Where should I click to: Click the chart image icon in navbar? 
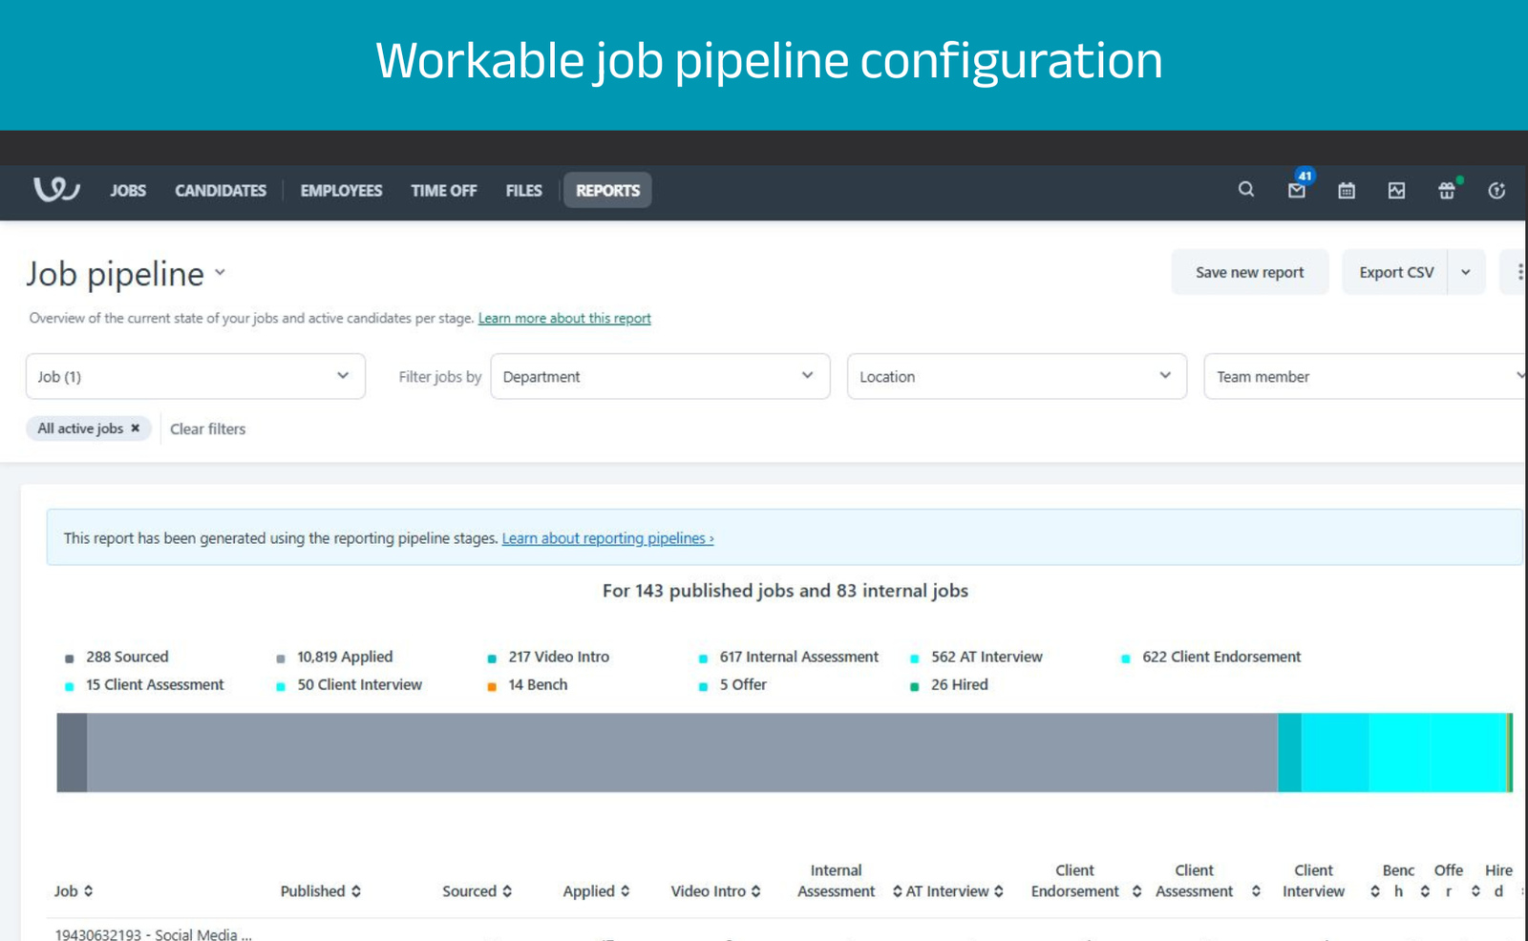(x=1396, y=190)
